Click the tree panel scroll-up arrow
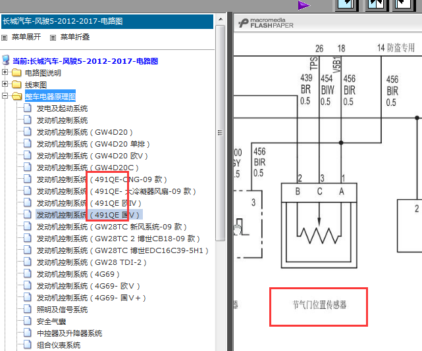The width and height of the screenshot is (422, 351). coord(221,19)
